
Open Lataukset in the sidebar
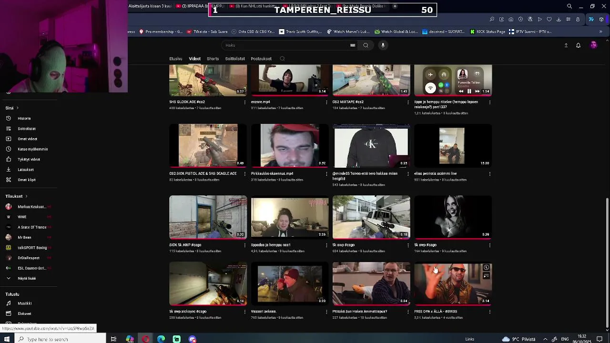[26, 170]
